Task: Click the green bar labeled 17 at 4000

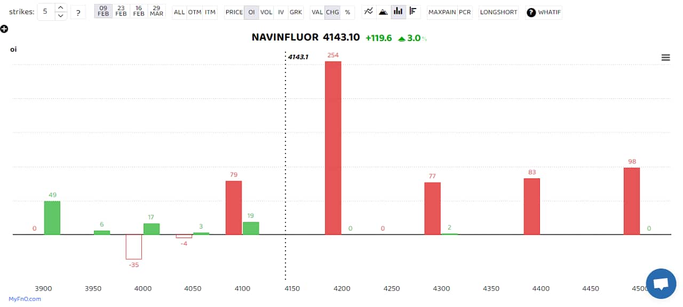Action: 152,229
